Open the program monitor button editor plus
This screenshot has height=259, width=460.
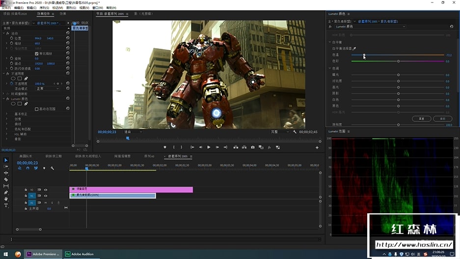point(317,147)
